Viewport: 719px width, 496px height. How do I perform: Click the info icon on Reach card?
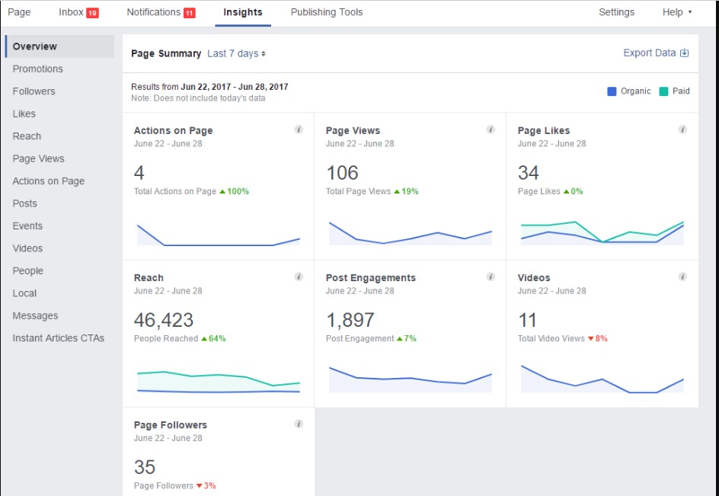coord(299,277)
